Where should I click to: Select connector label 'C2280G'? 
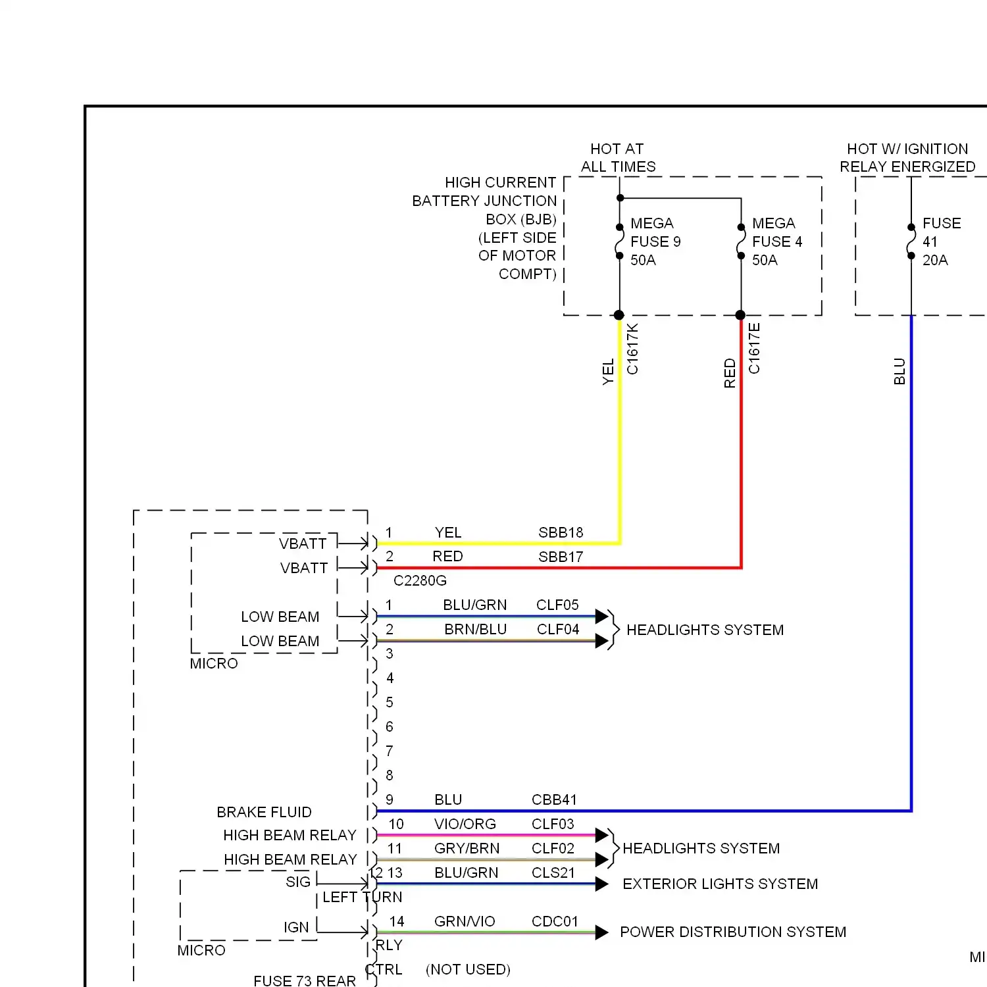[420, 580]
